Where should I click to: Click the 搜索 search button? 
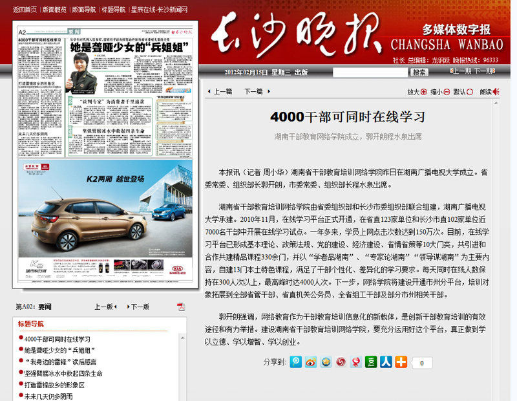[419, 72]
